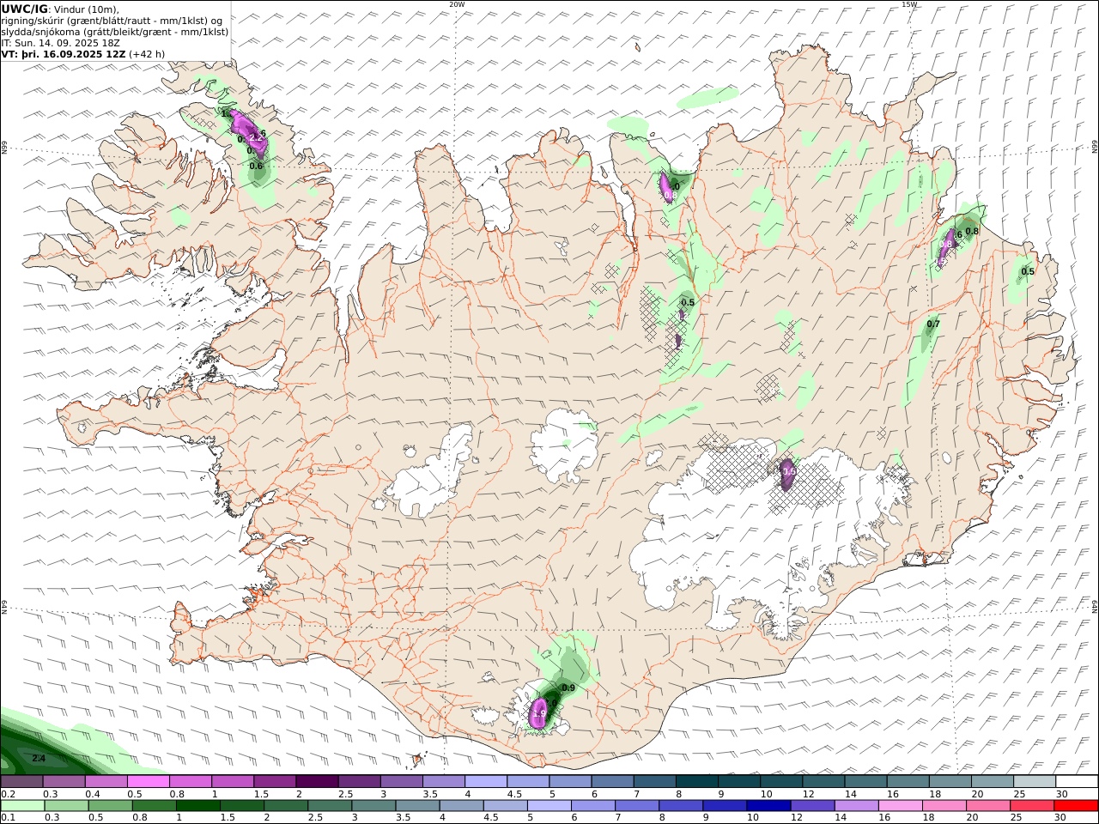This screenshot has width=1099, height=824.
Task: Select lower legend pink swatch between 18 and 20
Action: [x=944, y=806]
